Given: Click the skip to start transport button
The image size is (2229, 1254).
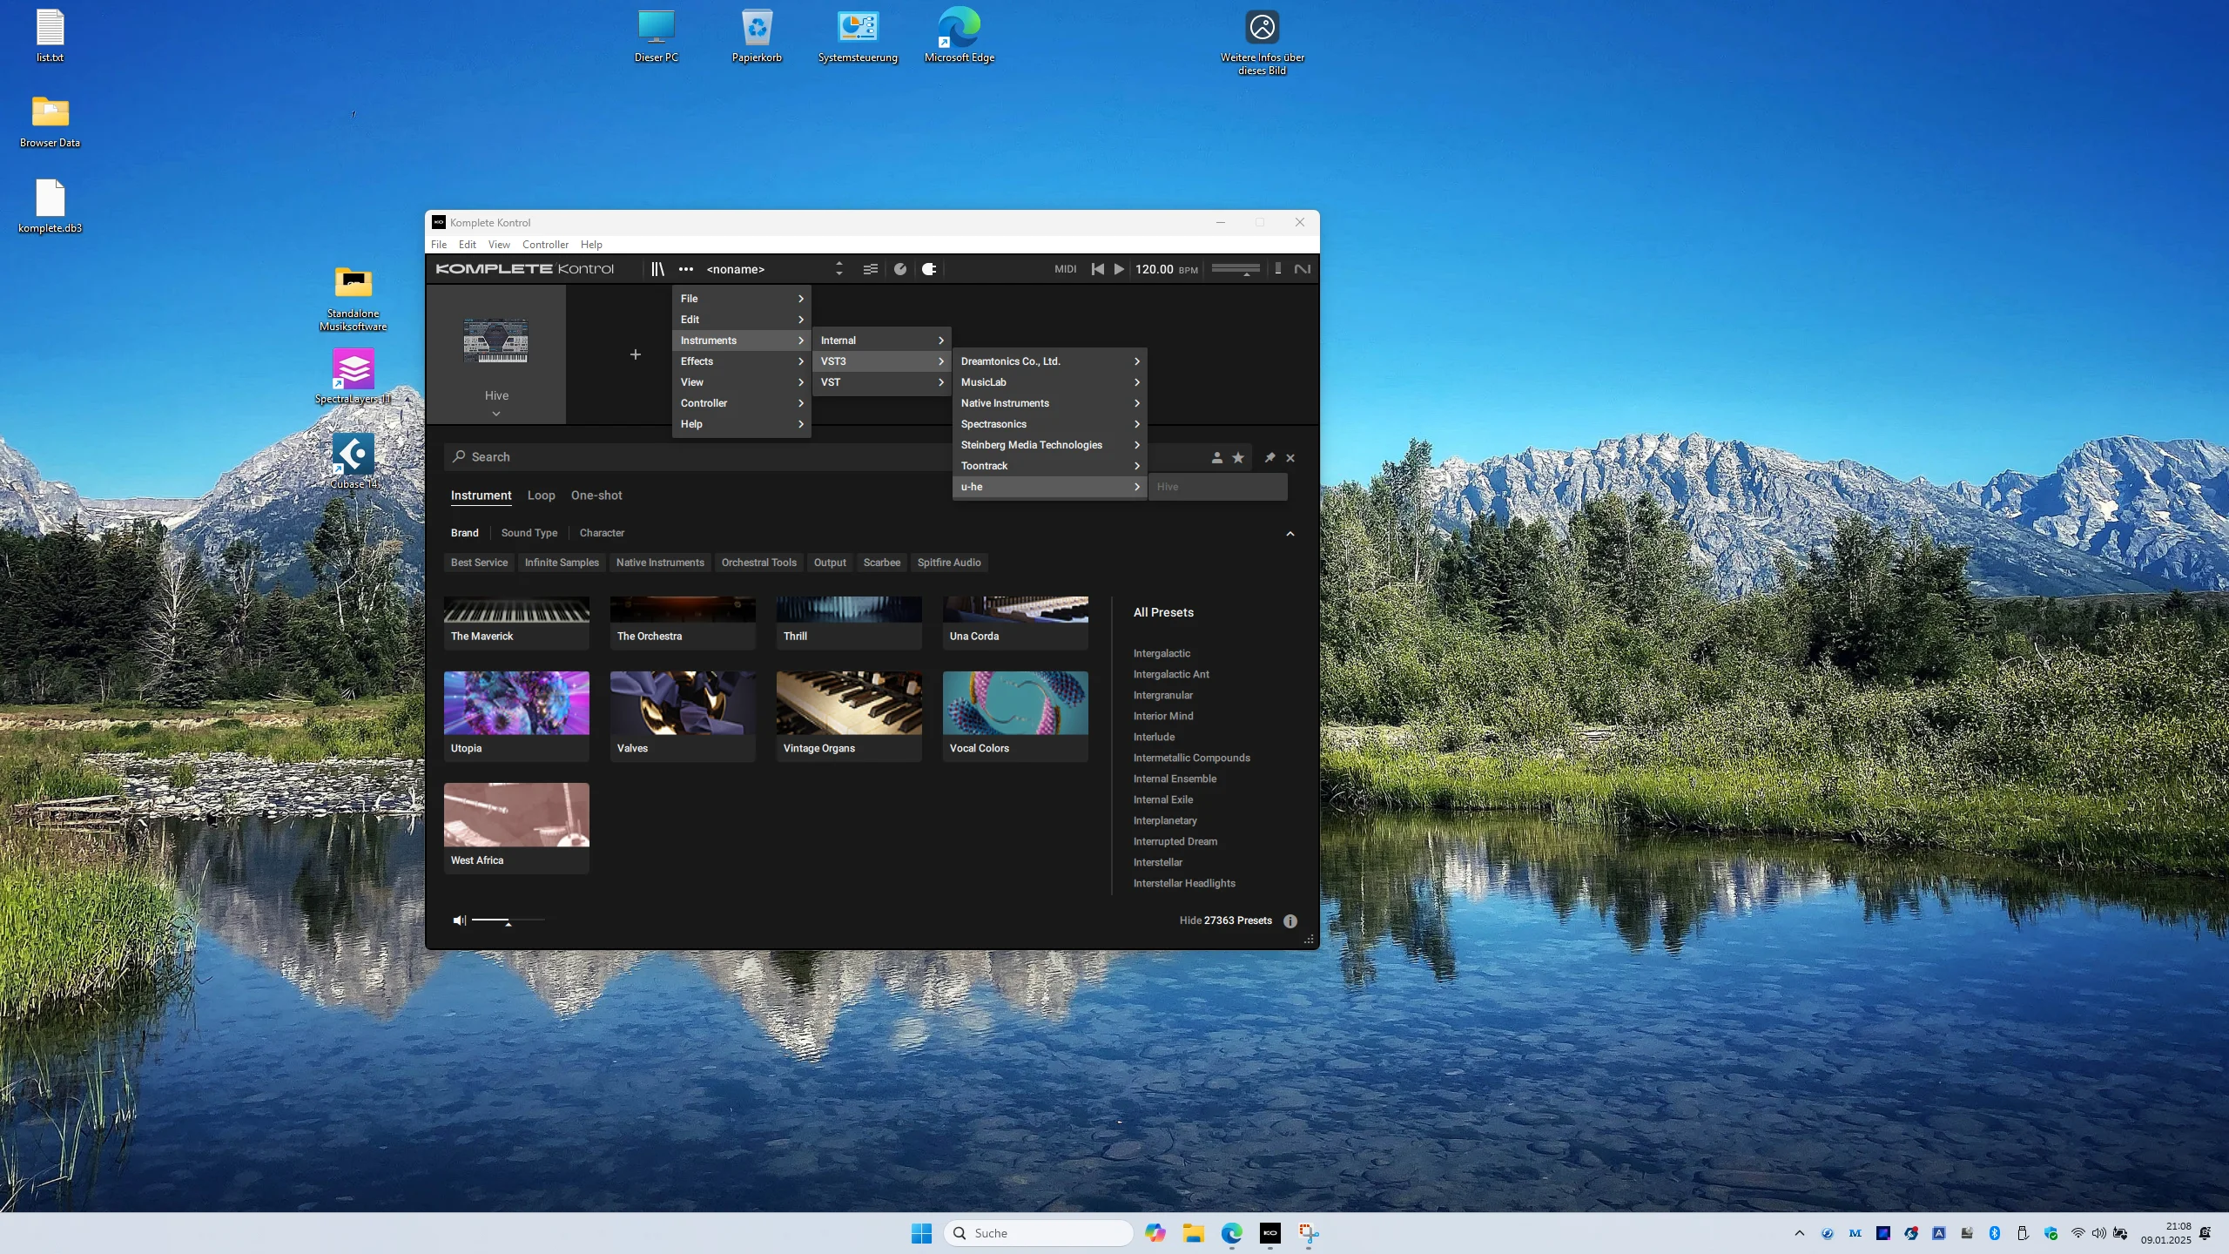Looking at the screenshot, I should point(1098,269).
